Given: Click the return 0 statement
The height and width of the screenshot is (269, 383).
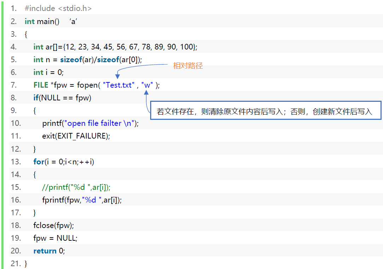Looking at the screenshot, I should [49, 251].
